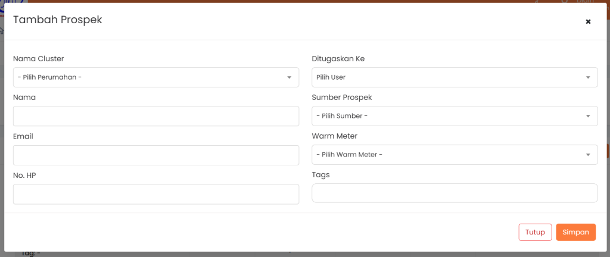Focus the Nama text field
The image size is (610, 257).
click(156, 116)
